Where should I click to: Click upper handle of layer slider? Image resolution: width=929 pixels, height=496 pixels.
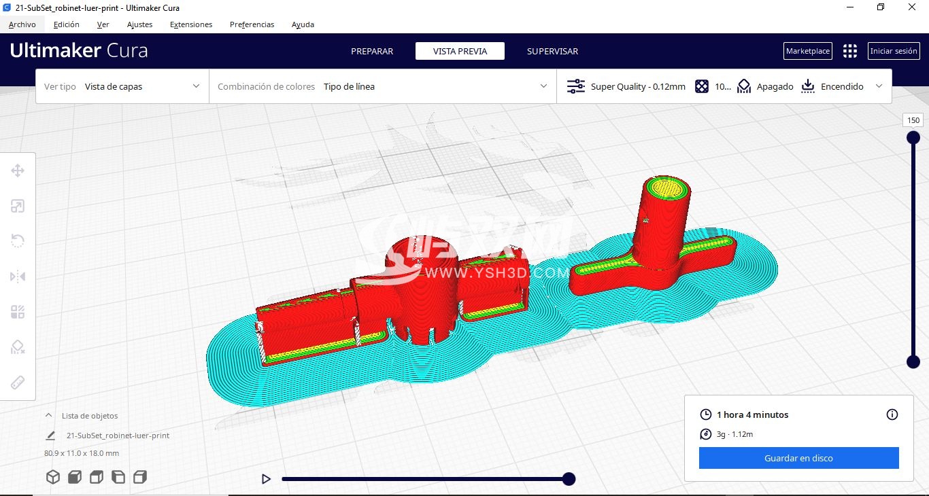[913, 138]
